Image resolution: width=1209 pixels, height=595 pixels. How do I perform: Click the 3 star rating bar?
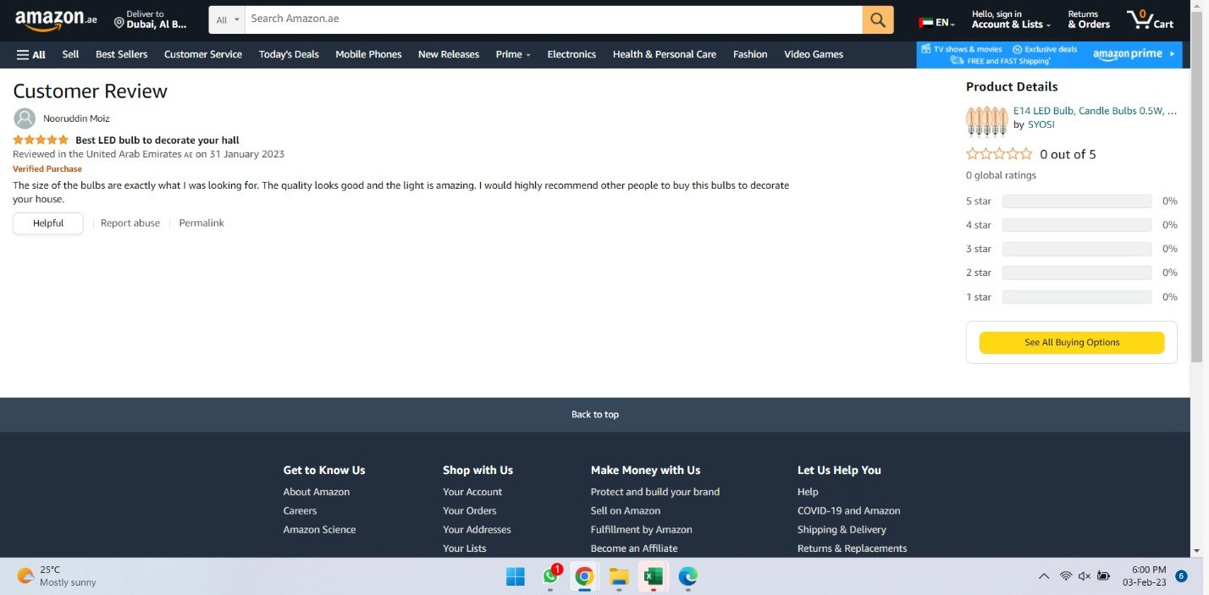1077,249
